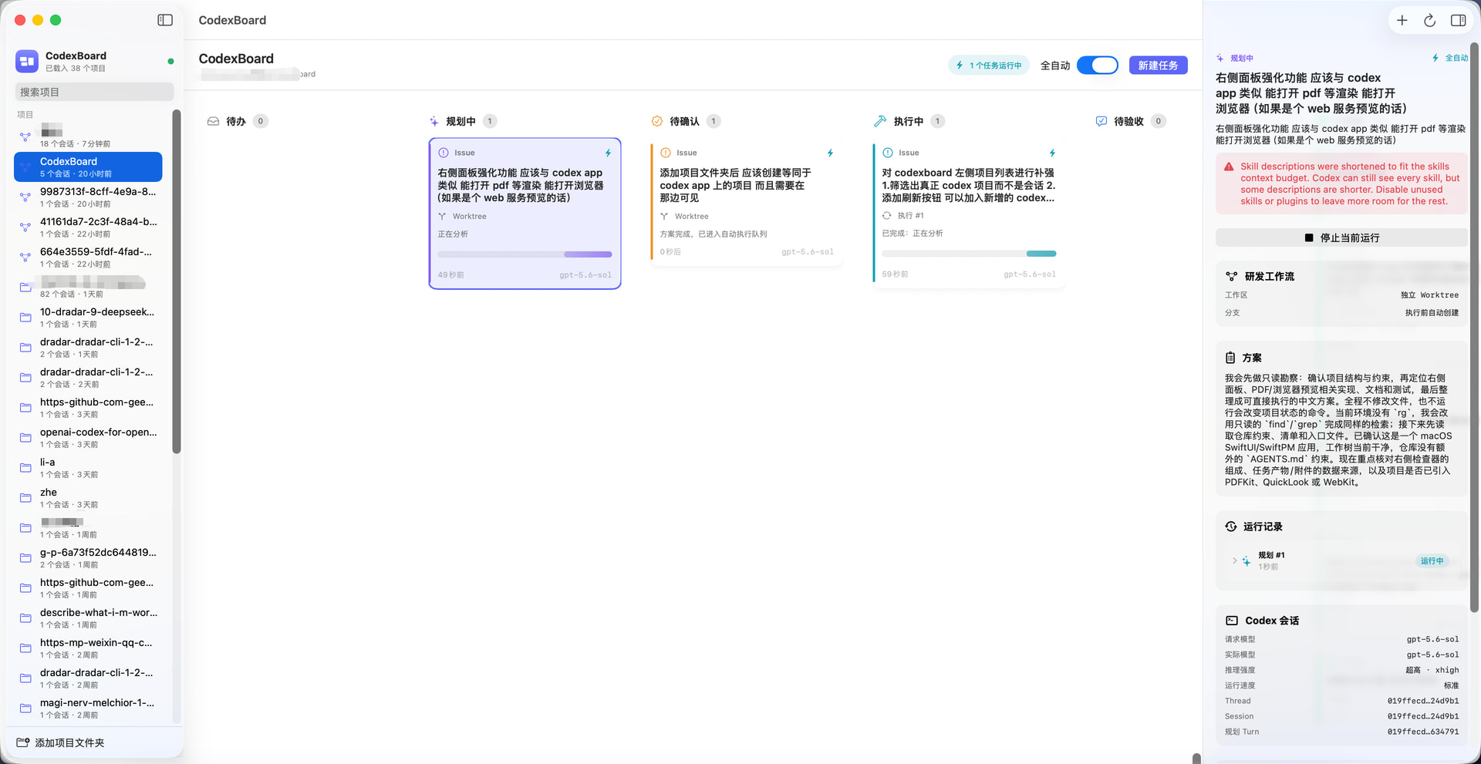
Task: Click the green connection status dot
Action: [170, 61]
